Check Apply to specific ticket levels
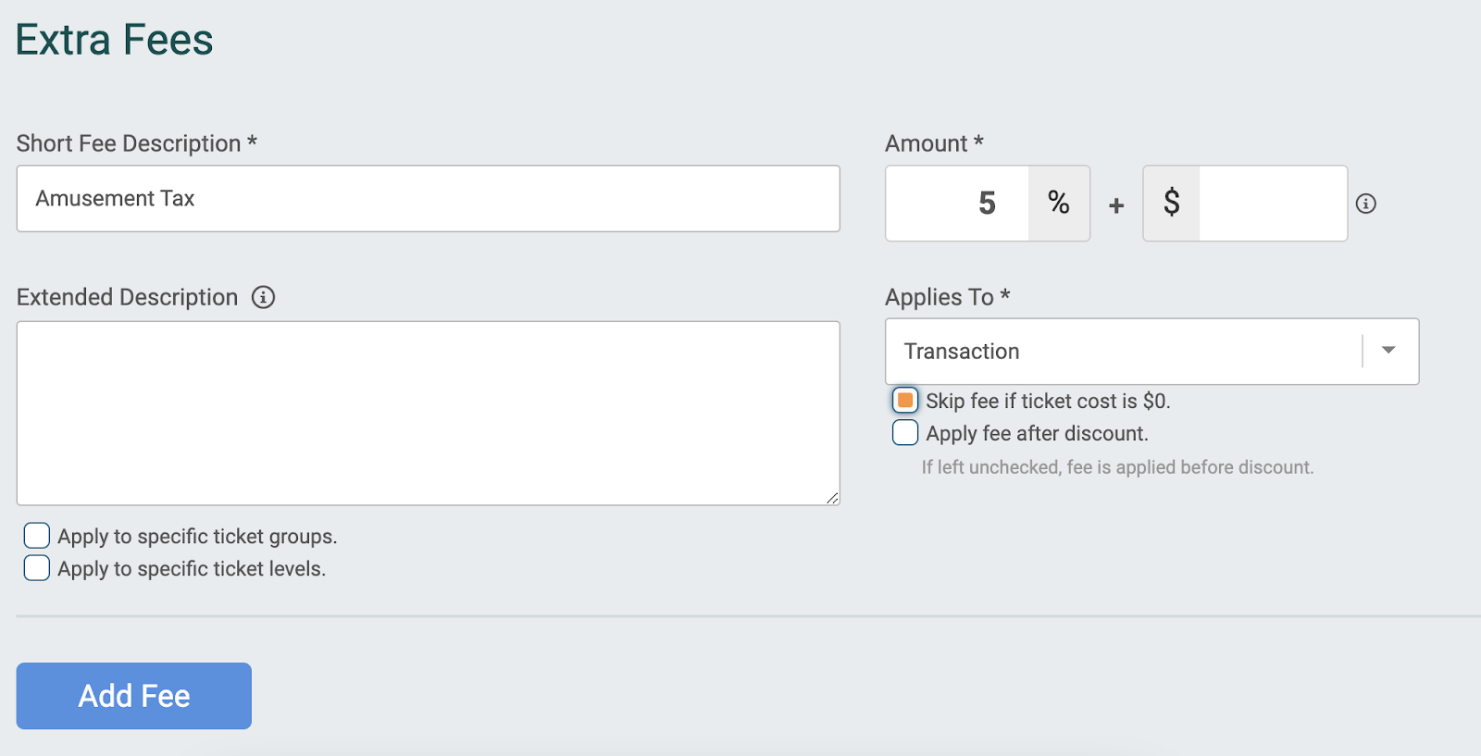This screenshot has width=1481, height=756. pos(37,567)
